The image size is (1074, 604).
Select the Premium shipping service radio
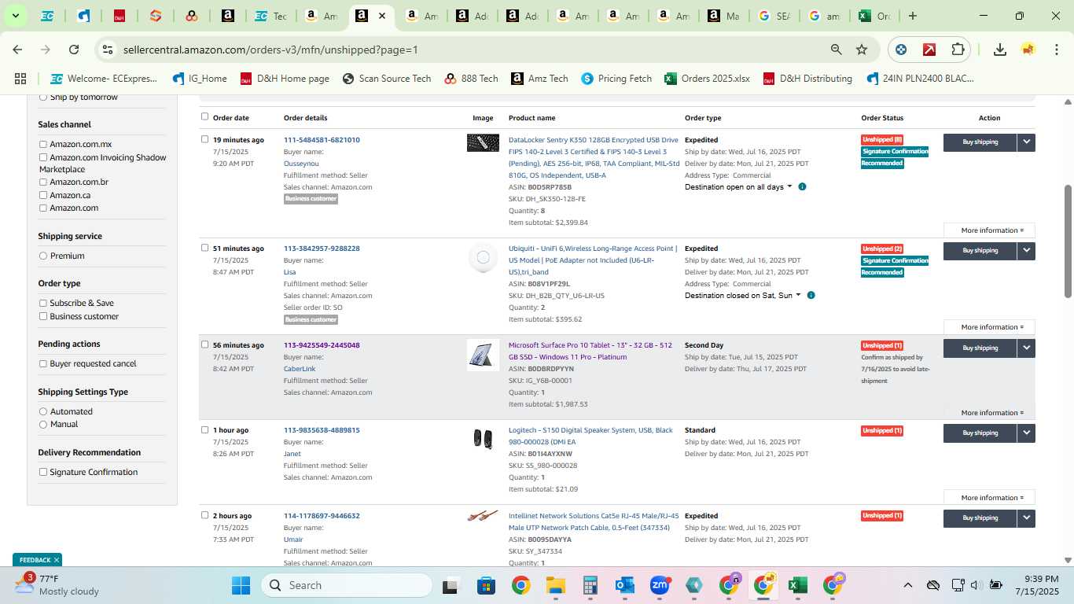tap(43, 256)
